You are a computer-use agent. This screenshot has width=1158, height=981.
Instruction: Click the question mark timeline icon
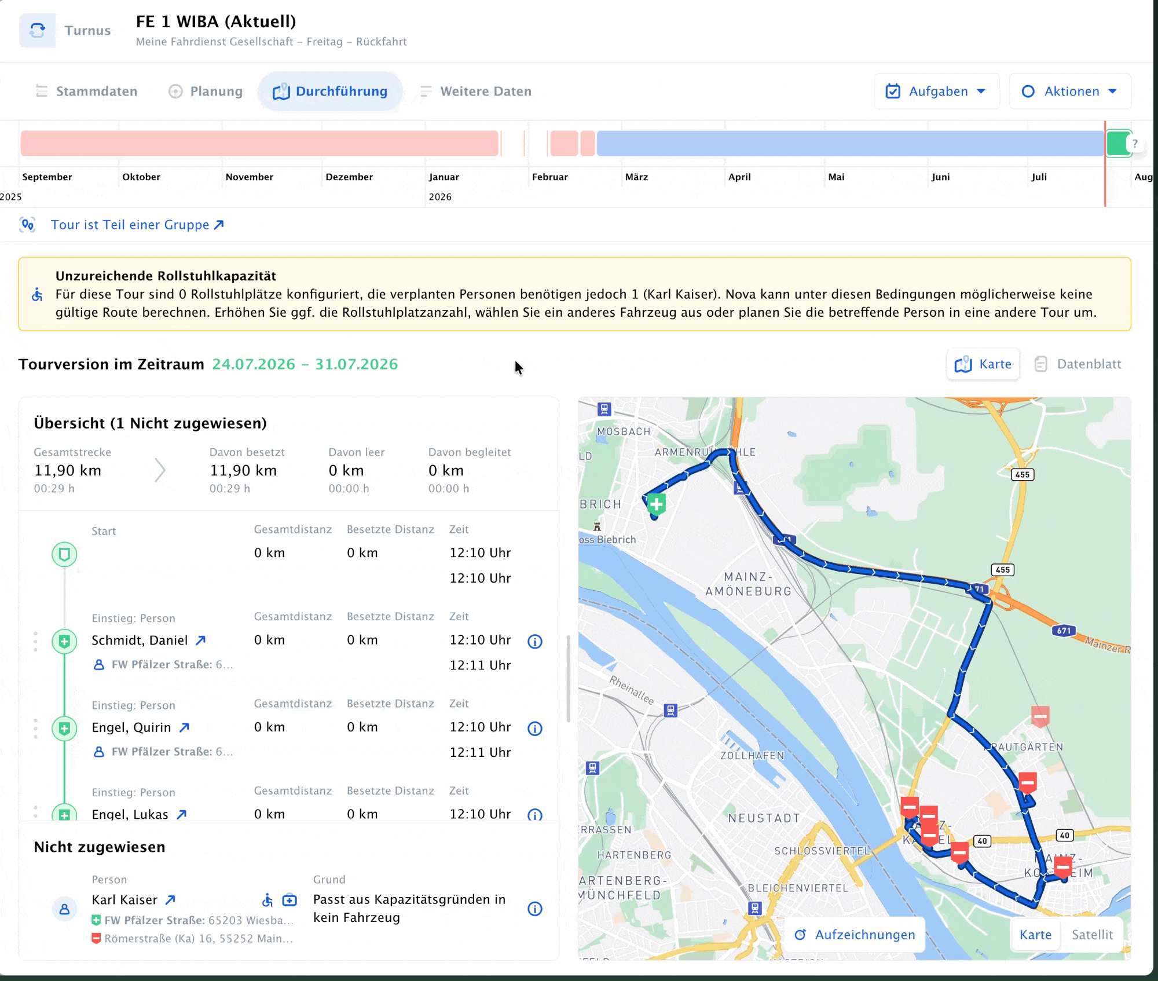click(x=1135, y=144)
